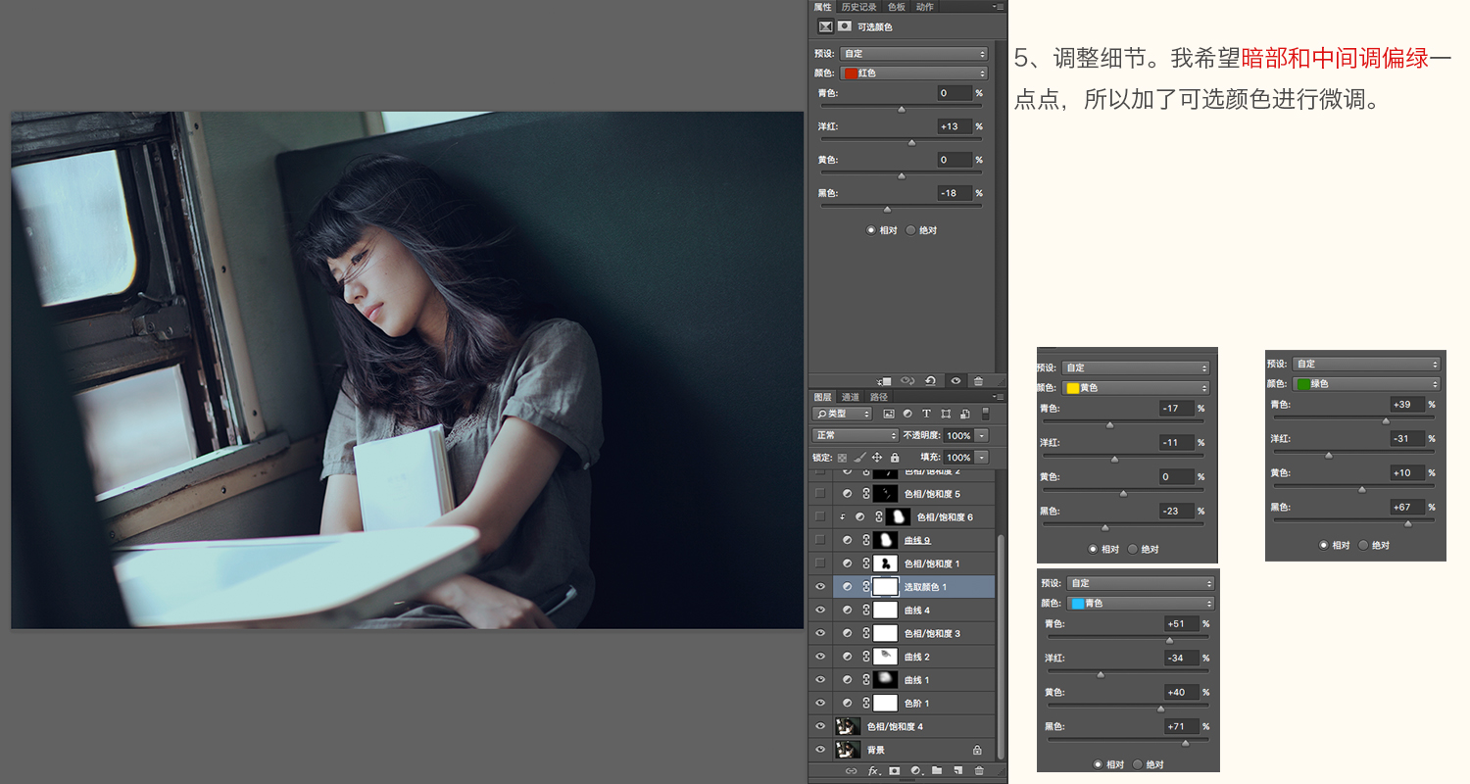Image resolution: width=1470 pixels, height=784 pixels.
Task: Open 颜色 dropdown showing 青色
Action: coord(1141,603)
